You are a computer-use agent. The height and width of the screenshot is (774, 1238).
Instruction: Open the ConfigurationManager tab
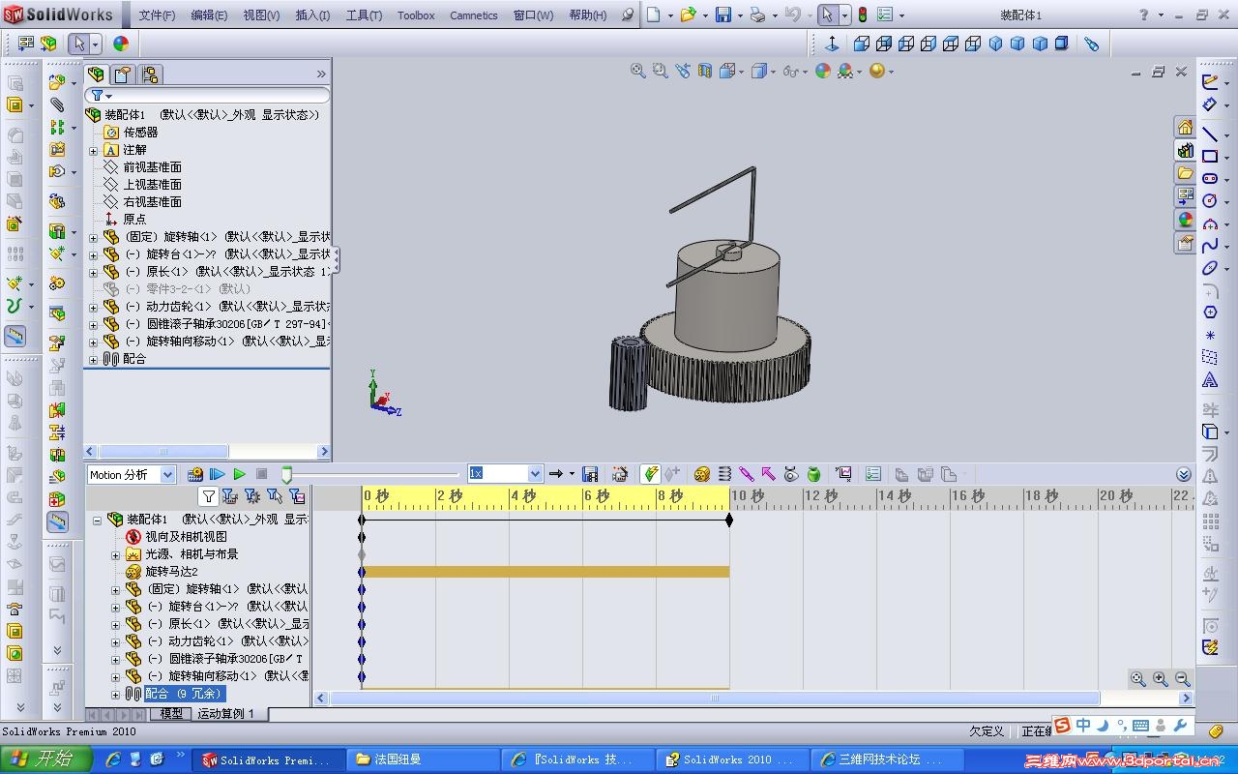(x=149, y=74)
